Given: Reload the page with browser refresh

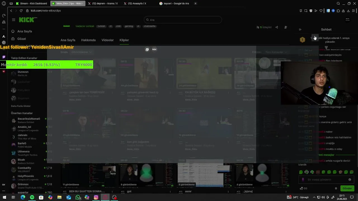Looking at the screenshot, I should pos(21,11).
